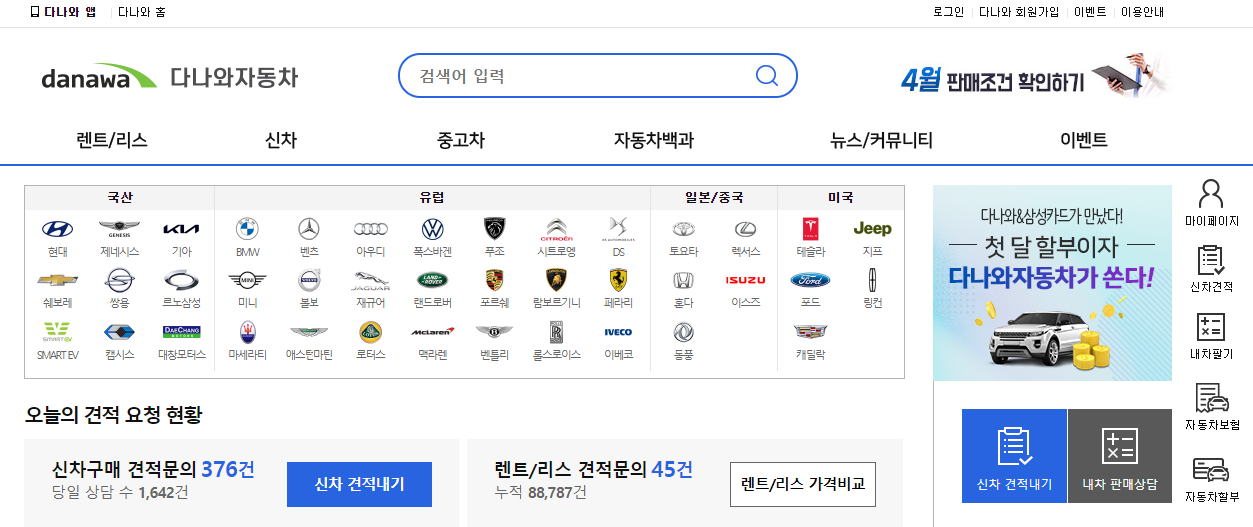
Task: Select the Ford (포드) brand icon
Action: coord(810,280)
